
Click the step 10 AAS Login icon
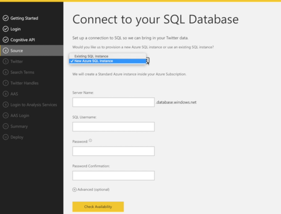coord(5,115)
